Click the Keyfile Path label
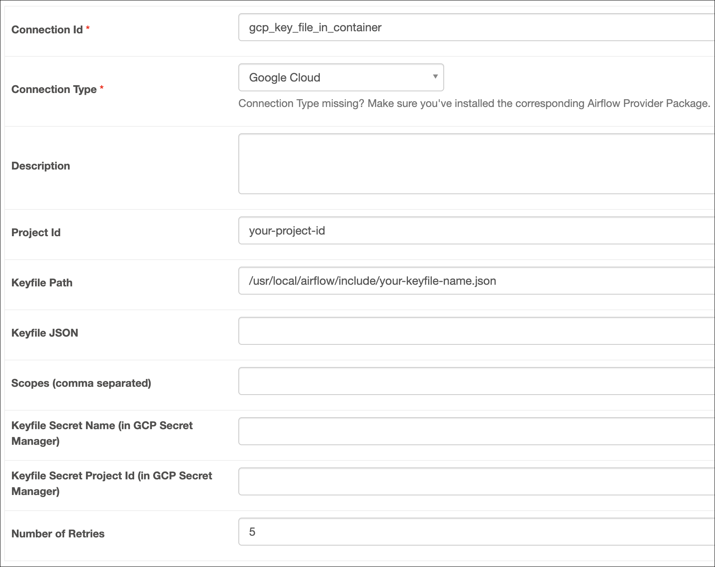 [x=42, y=283]
